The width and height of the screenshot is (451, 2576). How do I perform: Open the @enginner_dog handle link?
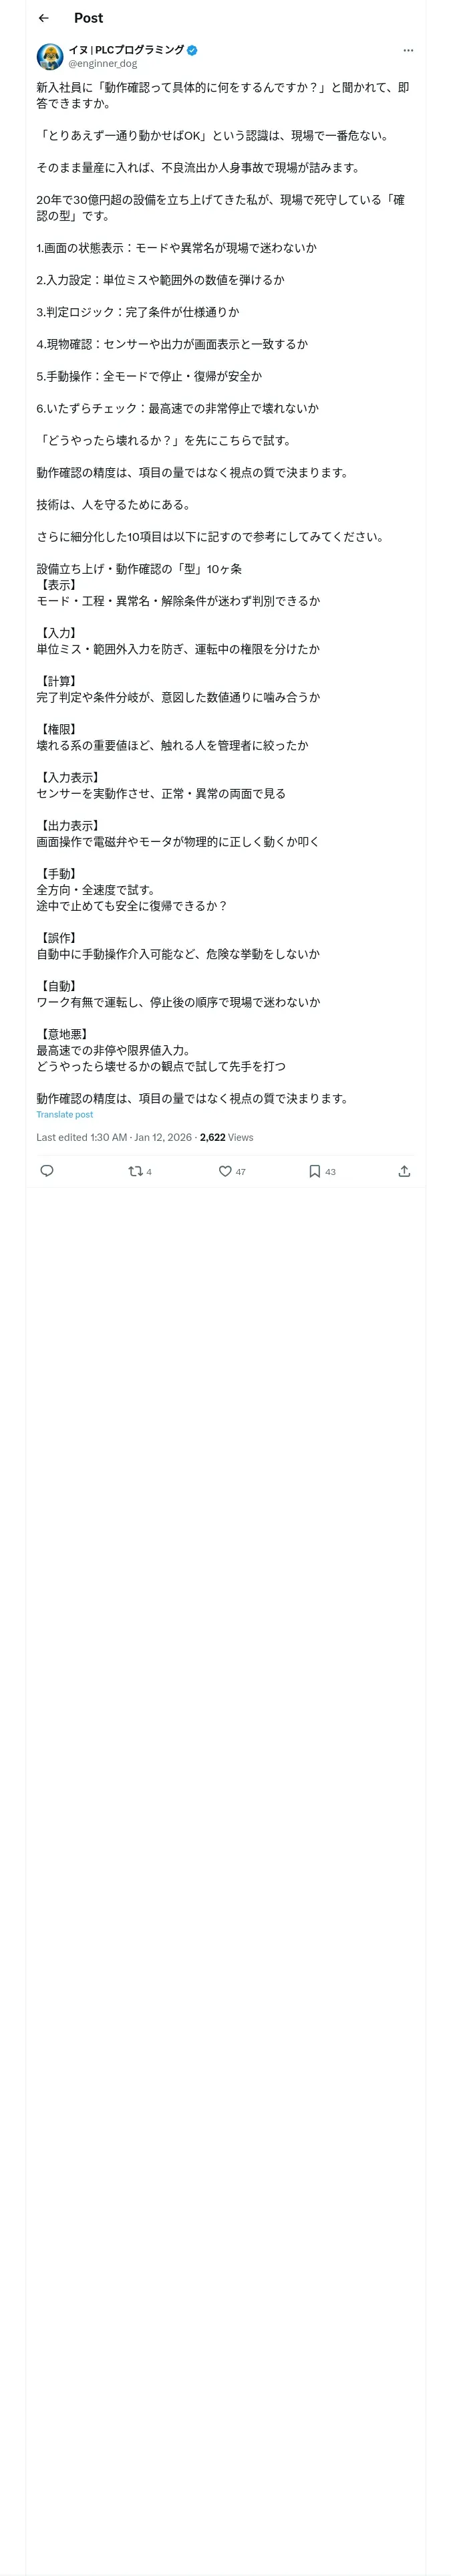pyautogui.click(x=102, y=63)
